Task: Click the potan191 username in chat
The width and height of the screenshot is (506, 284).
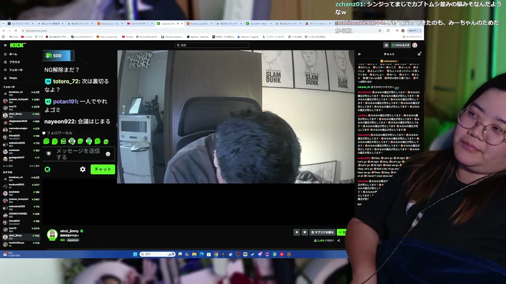Action: coord(65,101)
